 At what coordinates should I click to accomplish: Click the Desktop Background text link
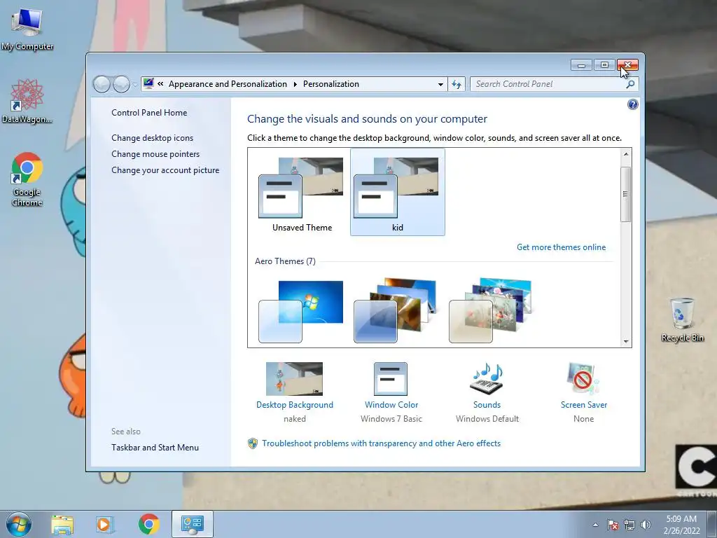[x=295, y=405]
